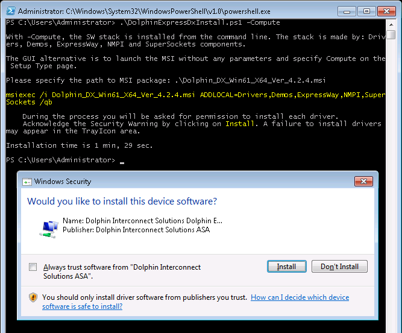The height and width of the screenshot is (333, 402).
Task: Click the device name 'Dolphin Interconnect Solutions Dolphin E...'
Action: point(154,221)
